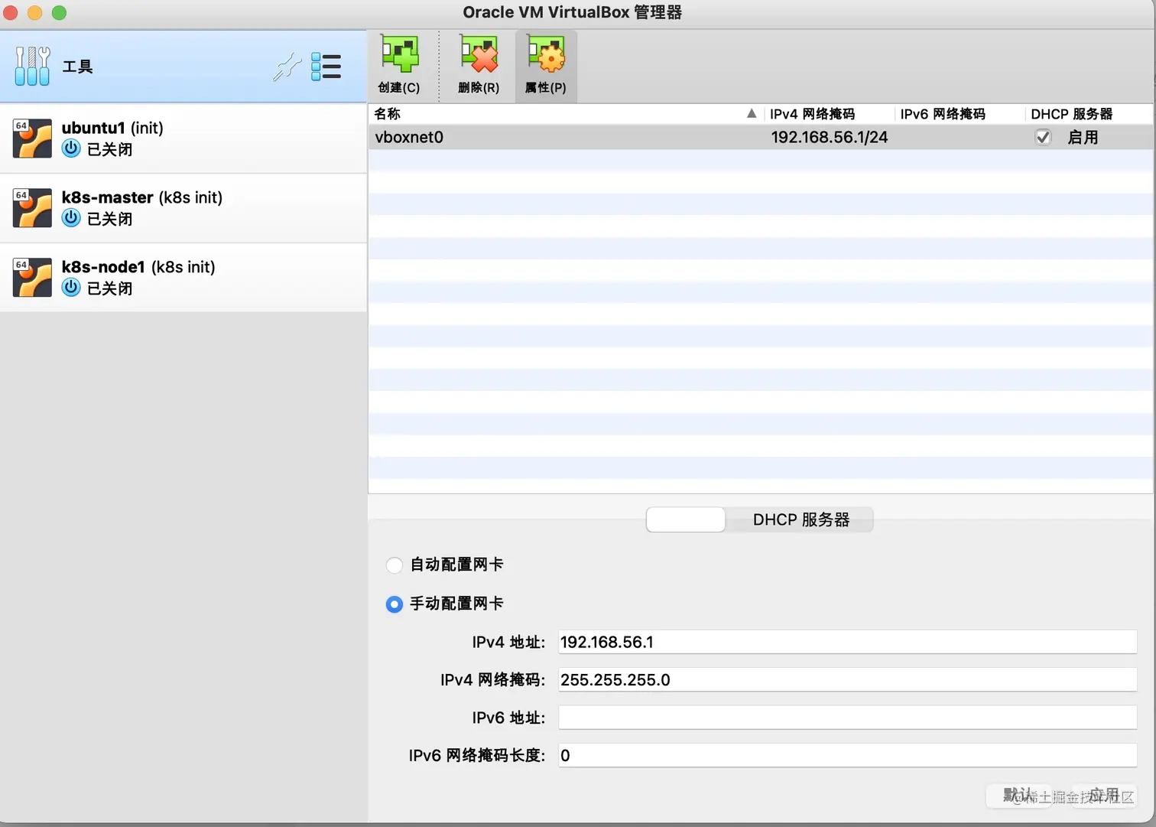Select manual adapter configuration (手动配置网卡)

click(395, 604)
